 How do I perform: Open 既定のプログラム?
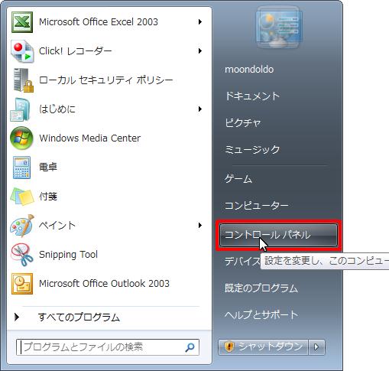tap(261, 288)
